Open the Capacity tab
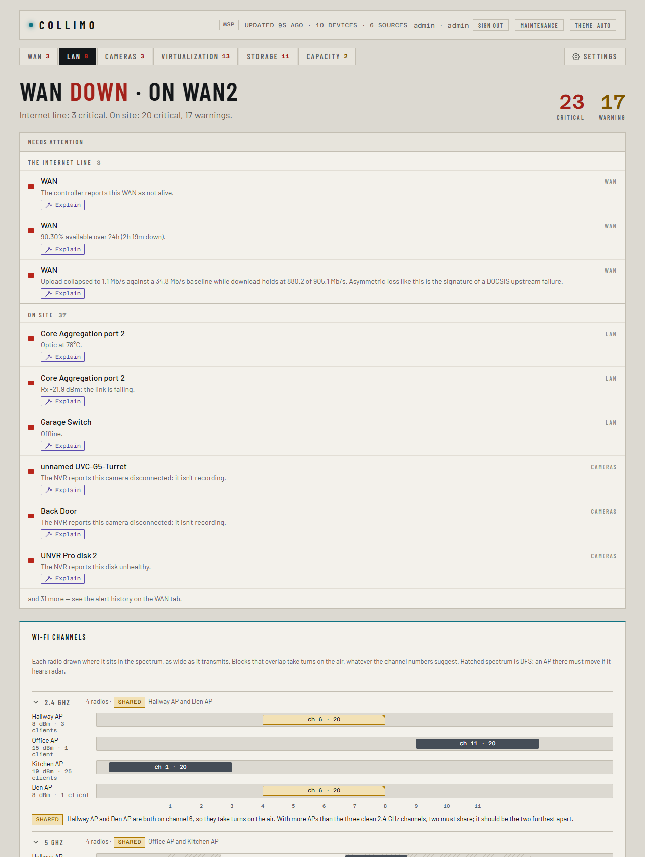 point(327,56)
